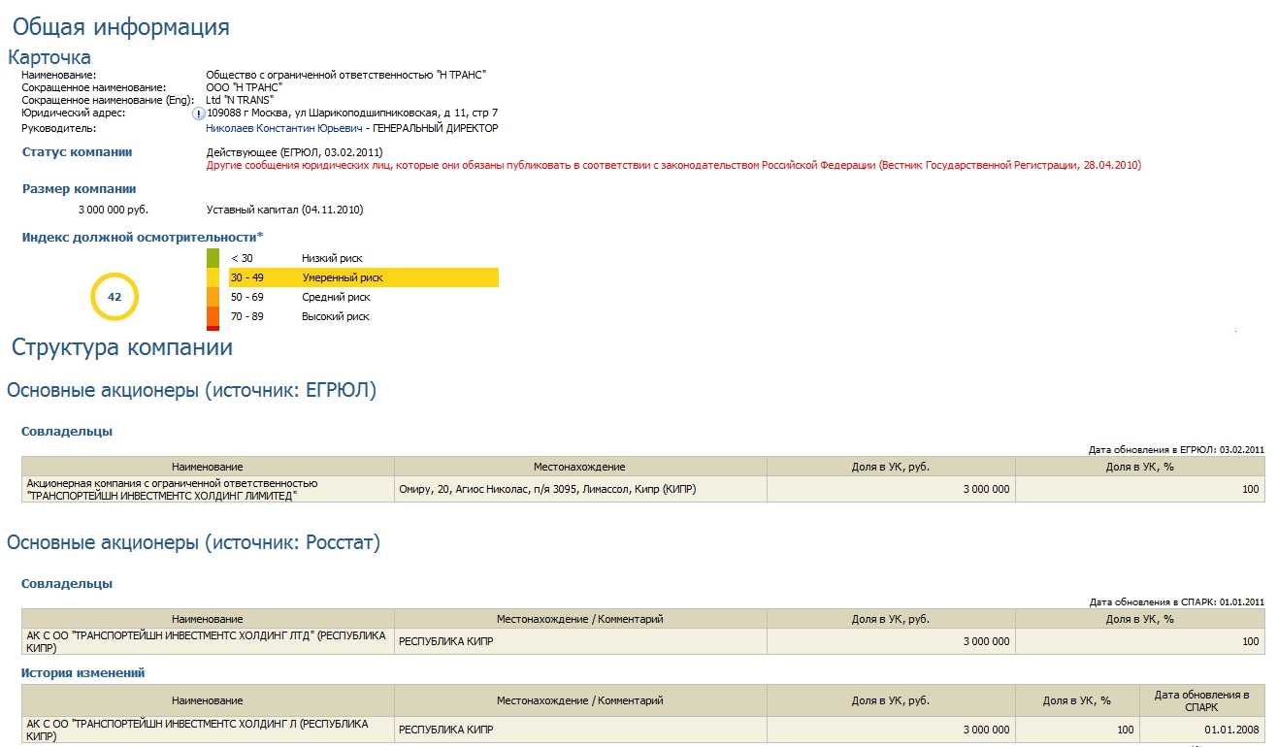Select the highlighted Умеренный риск row
This screenshot has height=747, width=1278.
point(363,277)
